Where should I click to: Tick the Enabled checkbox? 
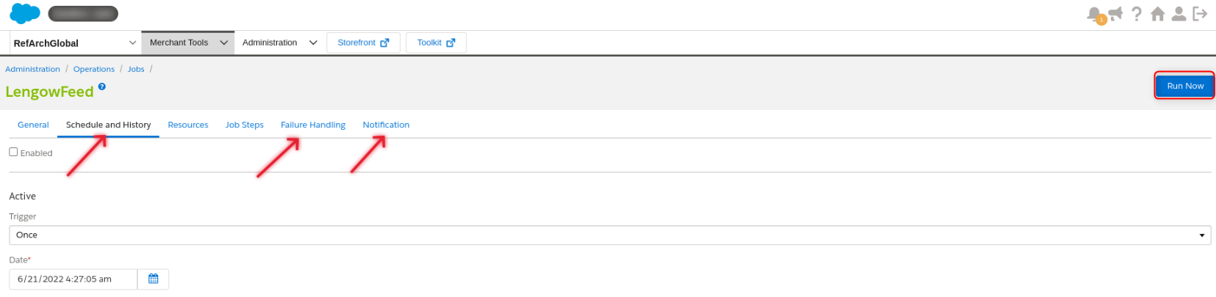pos(13,152)
